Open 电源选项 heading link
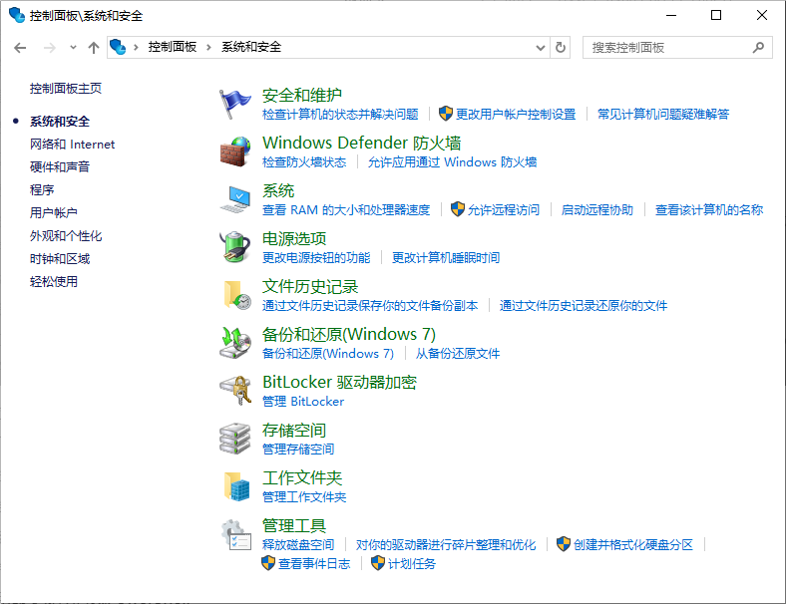Viewport: 786px width, 604px height. (x=294, y=238)
